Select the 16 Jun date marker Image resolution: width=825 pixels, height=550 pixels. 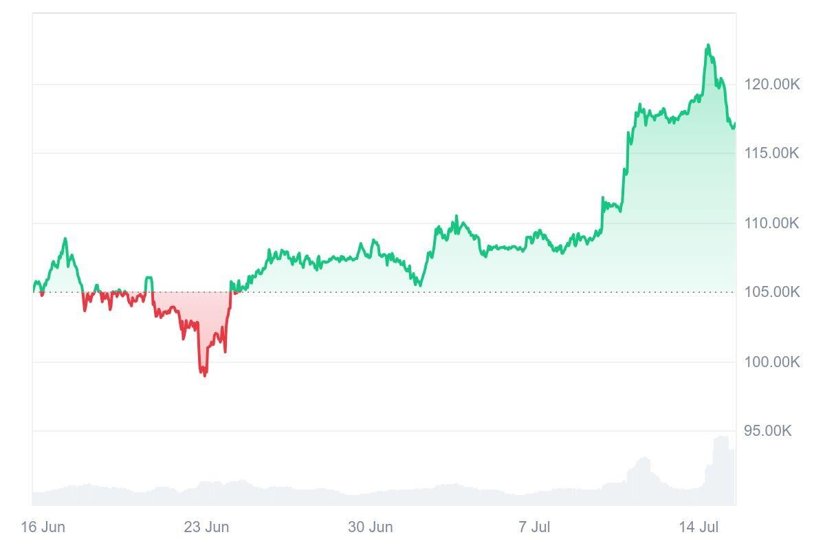(x=43, y=527)
